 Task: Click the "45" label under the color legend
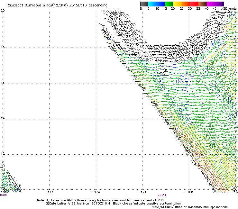pos(215,9)
